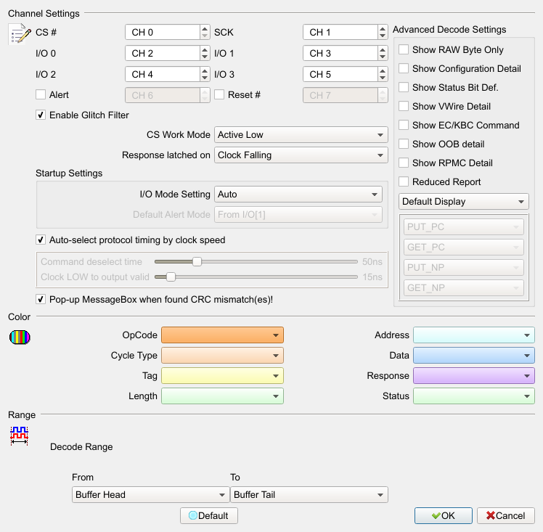The height and width of the screenshot is (532, 543).
Task: Click the CS # channel spinner
Action: click(205, 32)
